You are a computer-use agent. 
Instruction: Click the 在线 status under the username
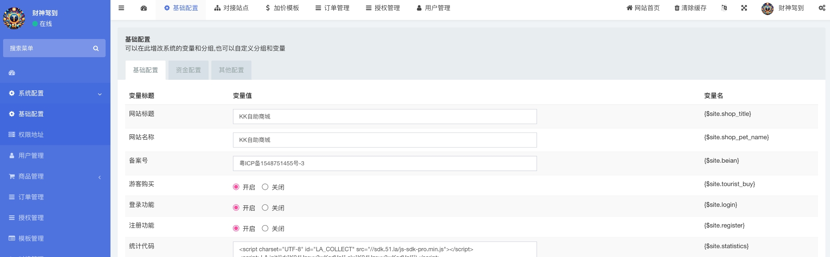[x=43, y=24]
